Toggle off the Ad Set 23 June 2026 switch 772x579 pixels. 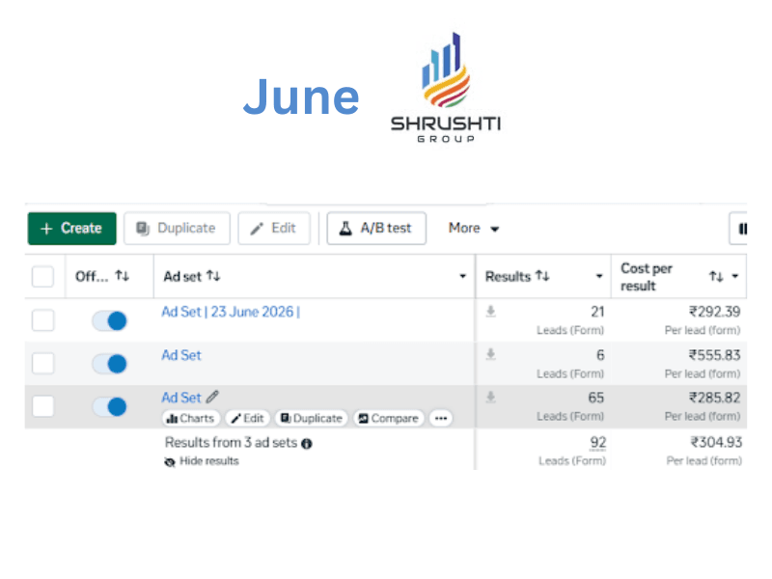click(110, 321)
